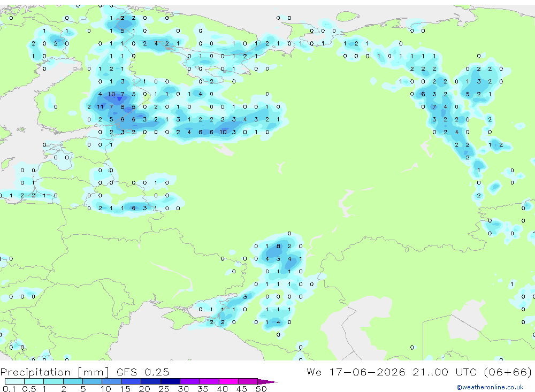Click the 10–15 mm legend swatch
This screenshot has height=392, width=535.
tap(112, 381)
